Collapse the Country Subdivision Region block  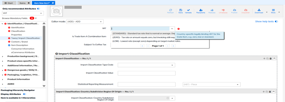coord(274,91)
